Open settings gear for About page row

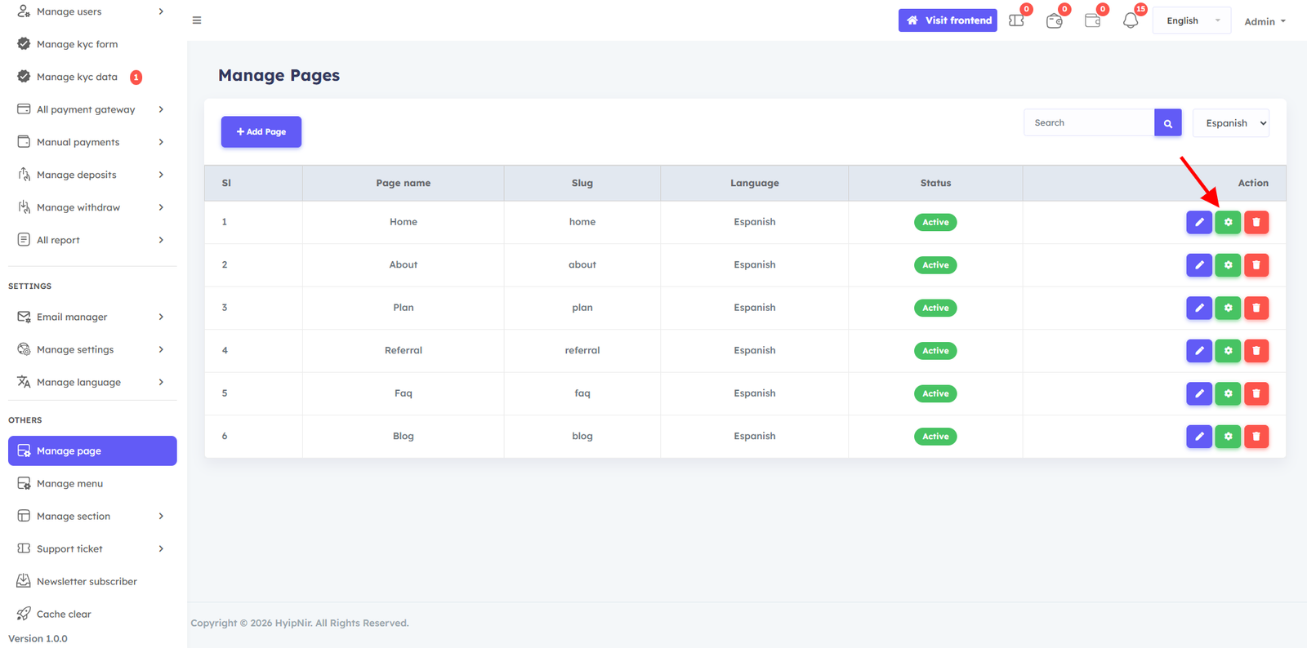[1227, 265]
